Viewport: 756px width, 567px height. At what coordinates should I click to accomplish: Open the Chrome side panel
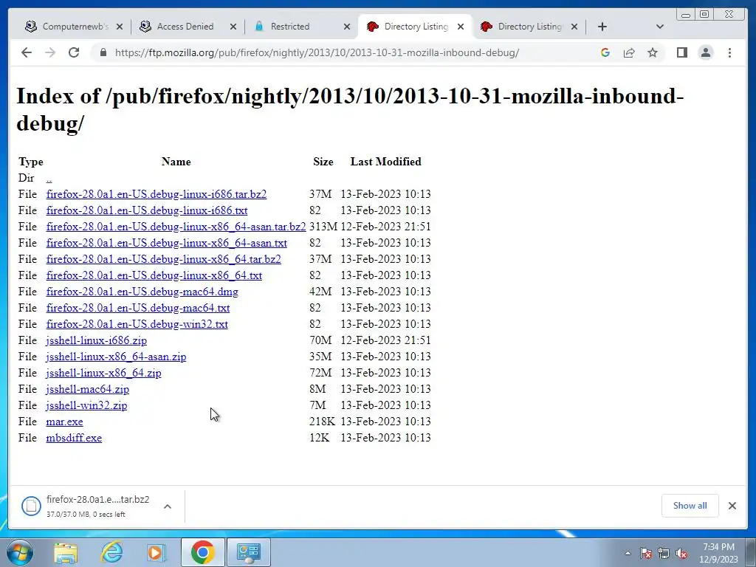click(x=681, y=52)
